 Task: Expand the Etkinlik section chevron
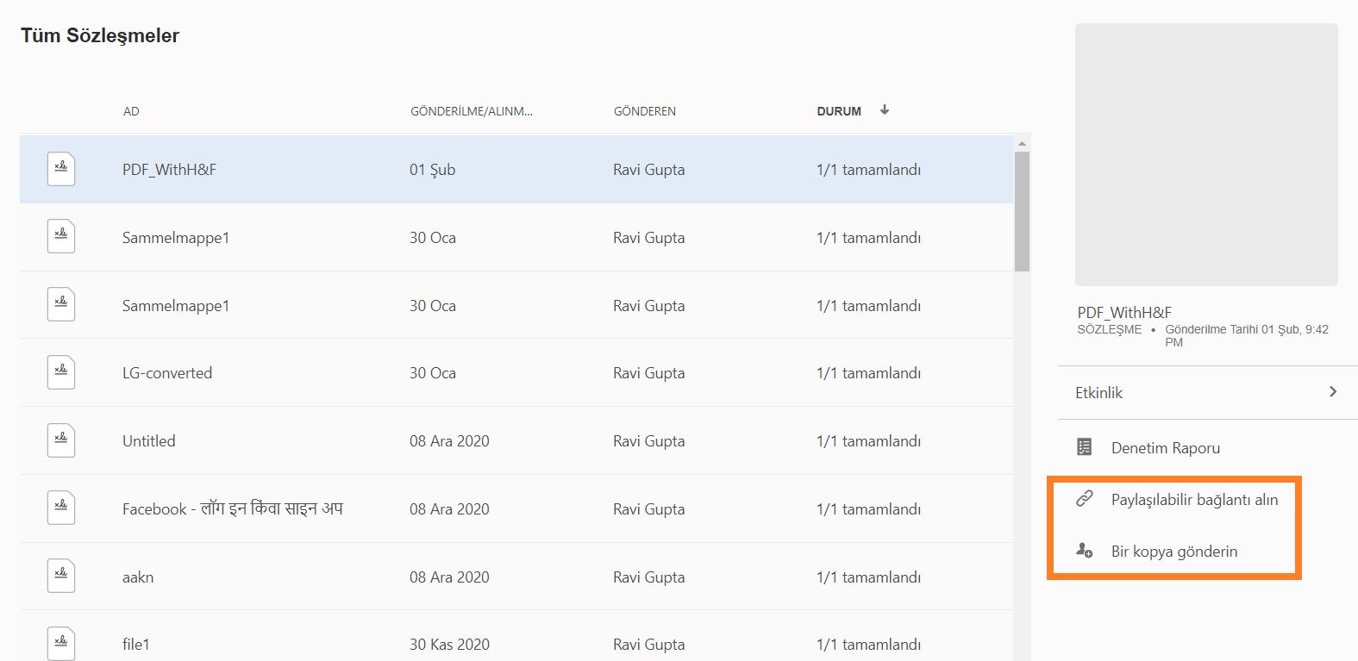tap(1333, 392)
